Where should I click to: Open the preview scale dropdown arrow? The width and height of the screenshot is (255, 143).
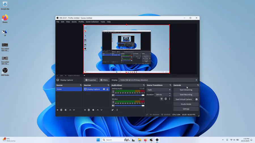tap(84, 76)
